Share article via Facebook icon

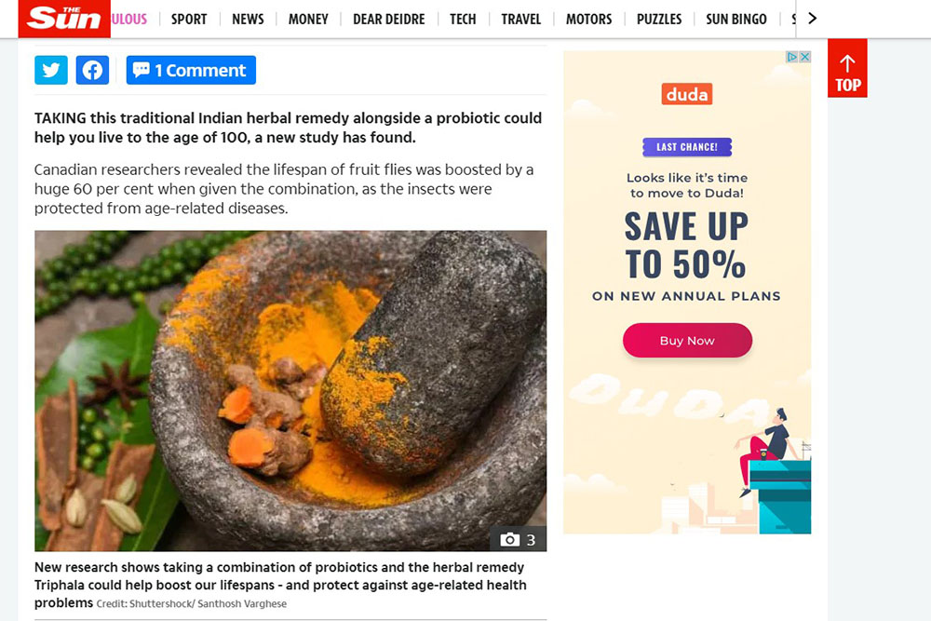92,70
